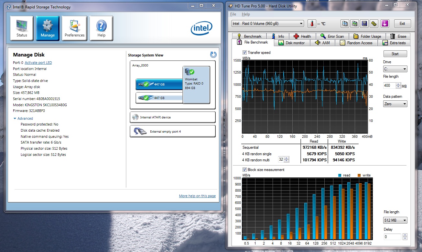Screen dimensions: 422x252
Task: Select the Model KINGSTON SKC100S3480G line
Action: pyautogui.click(x=40, y=105)
